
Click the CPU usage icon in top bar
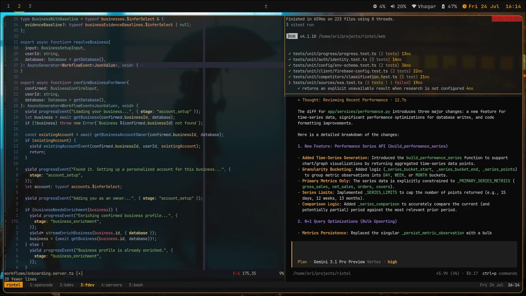click(375, 6)
